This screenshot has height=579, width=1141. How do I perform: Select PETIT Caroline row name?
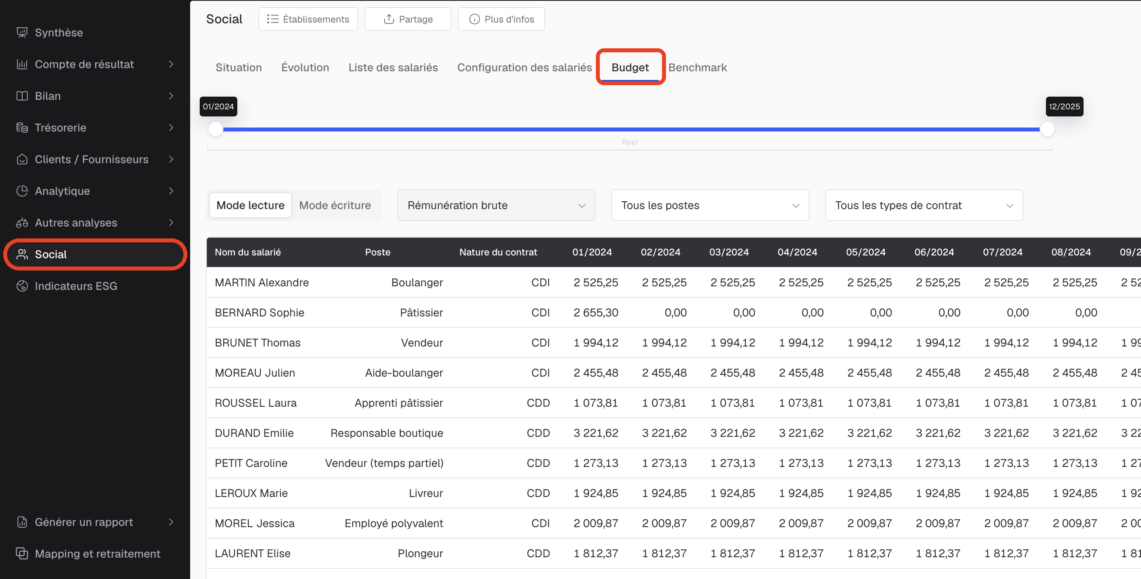click(x=251, y=463)
